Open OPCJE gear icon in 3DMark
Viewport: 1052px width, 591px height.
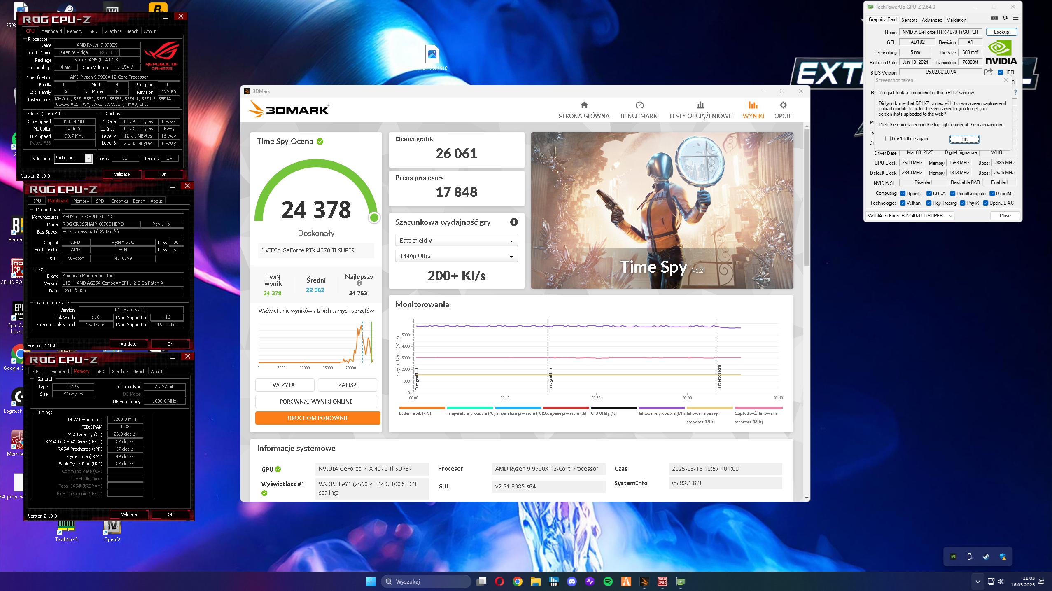coord(783,105)
